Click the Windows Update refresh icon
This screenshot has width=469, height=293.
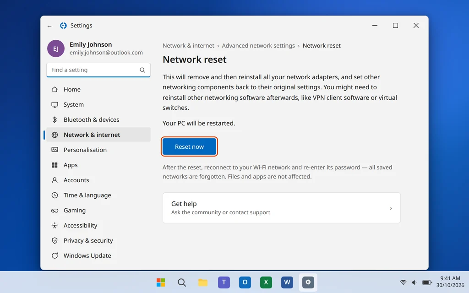coord(55,255)
